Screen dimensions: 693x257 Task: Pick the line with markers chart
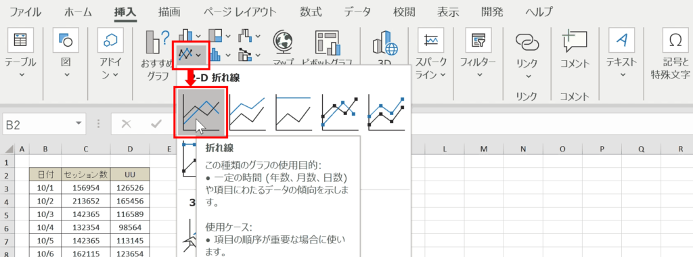(340, 112)
